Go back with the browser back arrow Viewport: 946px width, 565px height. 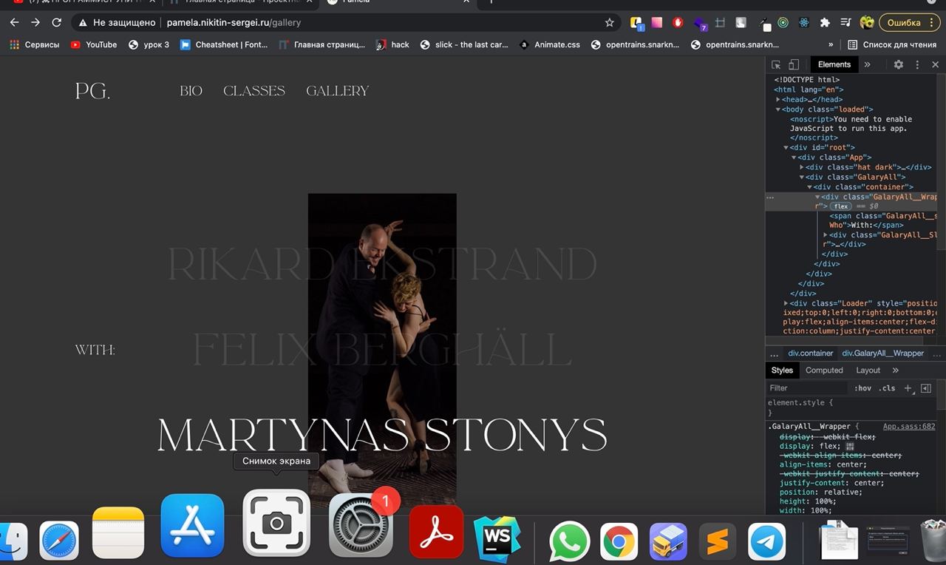[14, 22]
